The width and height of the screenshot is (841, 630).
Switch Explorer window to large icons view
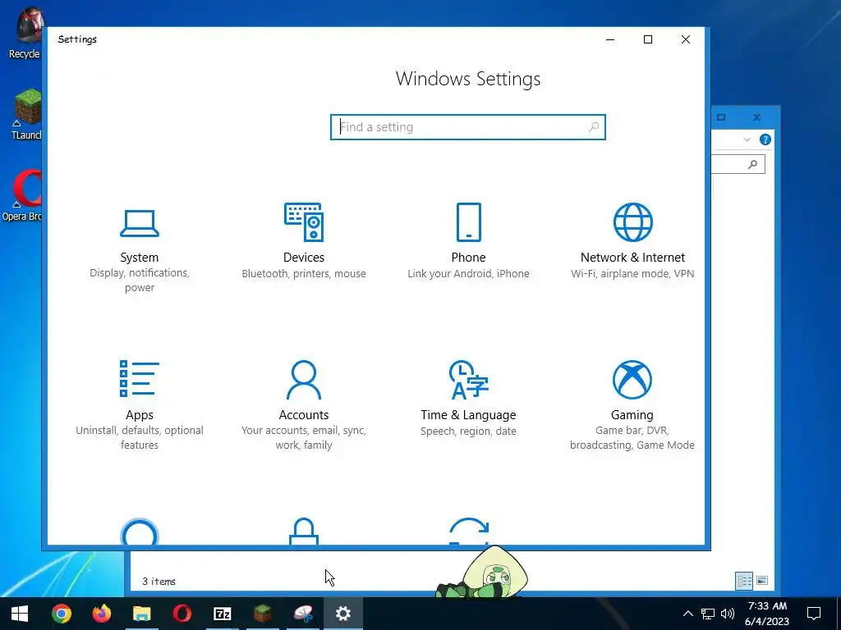(x=761, y=581)
